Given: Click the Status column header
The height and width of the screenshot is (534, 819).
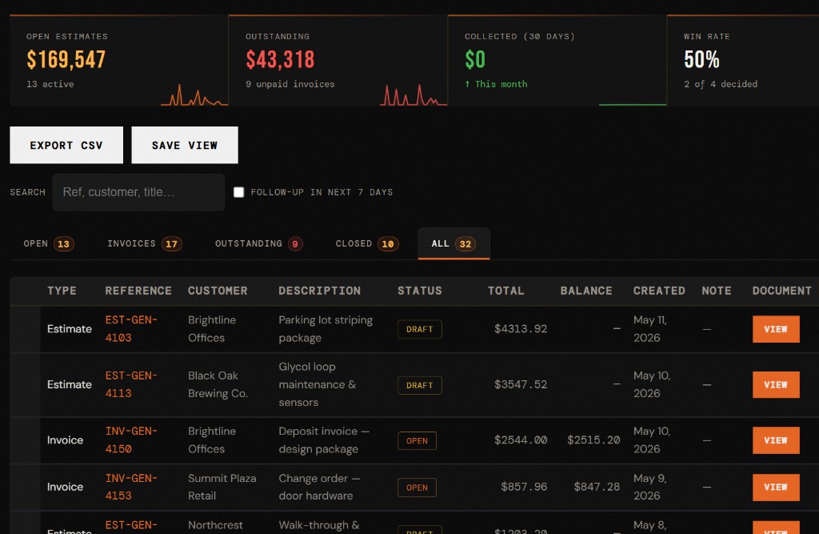Looking at the screenshot, I should click(x=420, y=291).
